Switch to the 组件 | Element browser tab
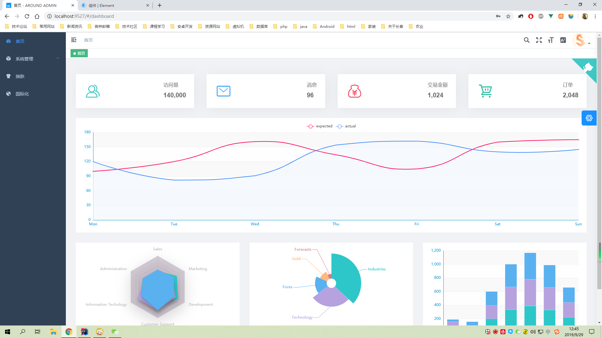This screenshot has height=338, width=602. tap(116, 5)
